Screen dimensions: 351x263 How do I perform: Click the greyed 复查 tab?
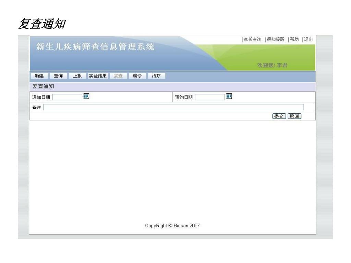118,76
